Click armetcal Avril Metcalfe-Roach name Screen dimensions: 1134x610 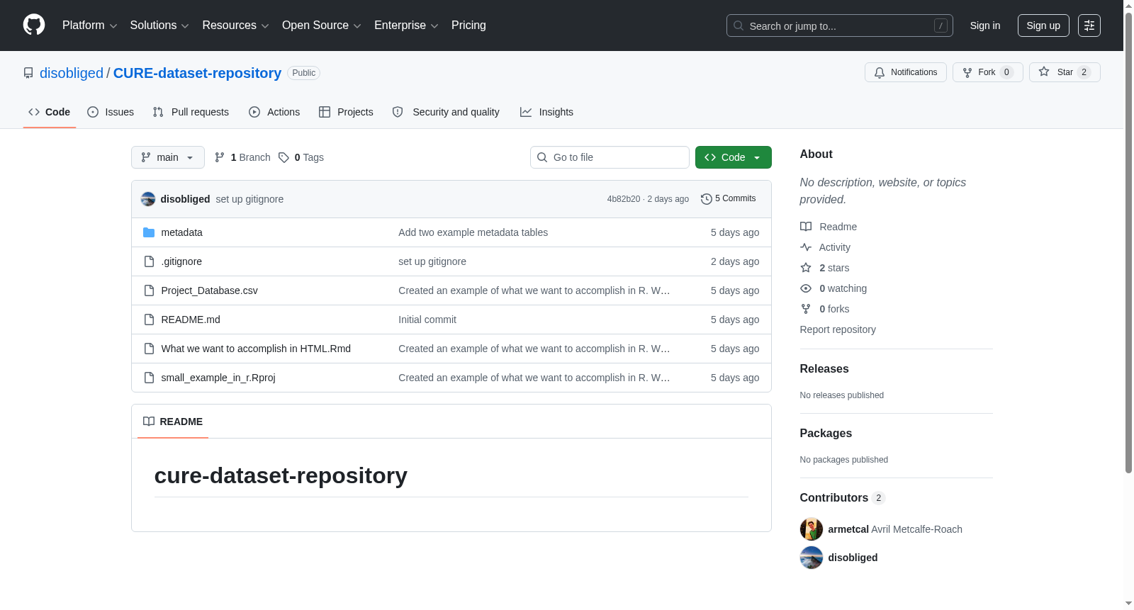[x=895, y=529]
